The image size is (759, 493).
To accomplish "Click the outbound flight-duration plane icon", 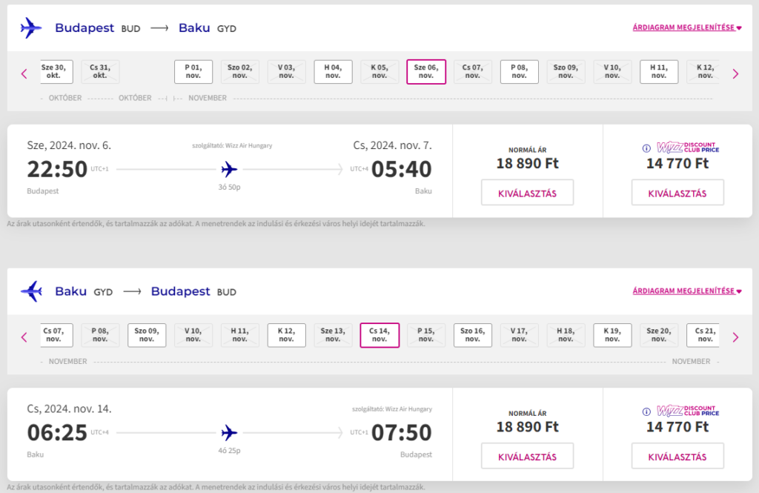I will pyautogui.click(x=230, y=169).
